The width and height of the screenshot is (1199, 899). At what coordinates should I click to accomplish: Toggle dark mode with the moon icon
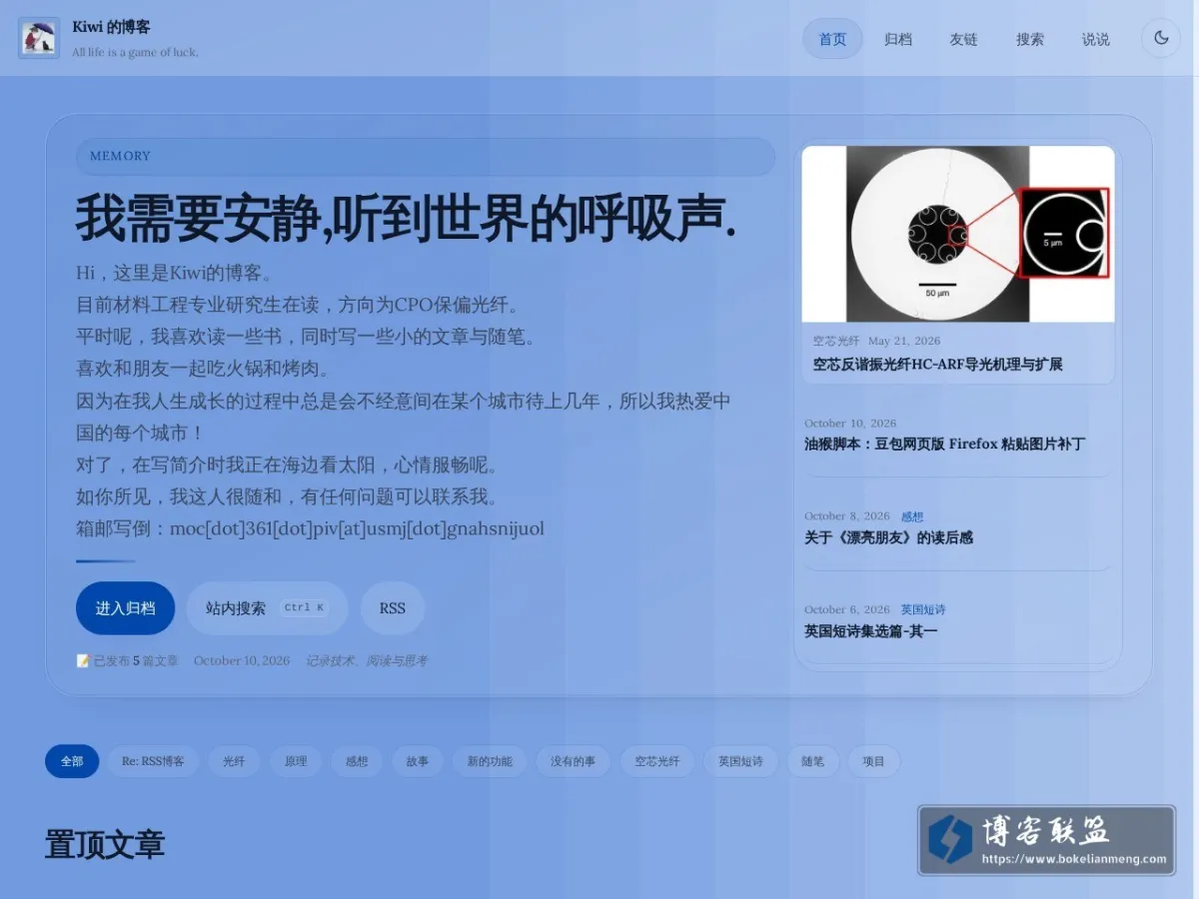coord(1160,38)
